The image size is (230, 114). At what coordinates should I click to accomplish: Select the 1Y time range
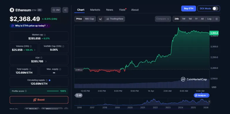pyautogui.click(x=196, y=19)
